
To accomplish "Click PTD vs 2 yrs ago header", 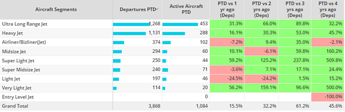I will [261, 9].
